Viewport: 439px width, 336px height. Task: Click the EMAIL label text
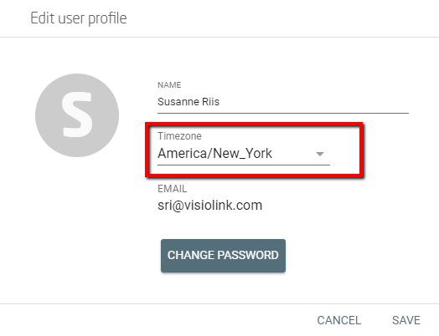pyautogui.click(x=173, y=189)
